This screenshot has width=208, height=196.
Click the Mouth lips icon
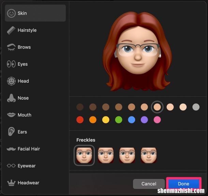point(11,115)
